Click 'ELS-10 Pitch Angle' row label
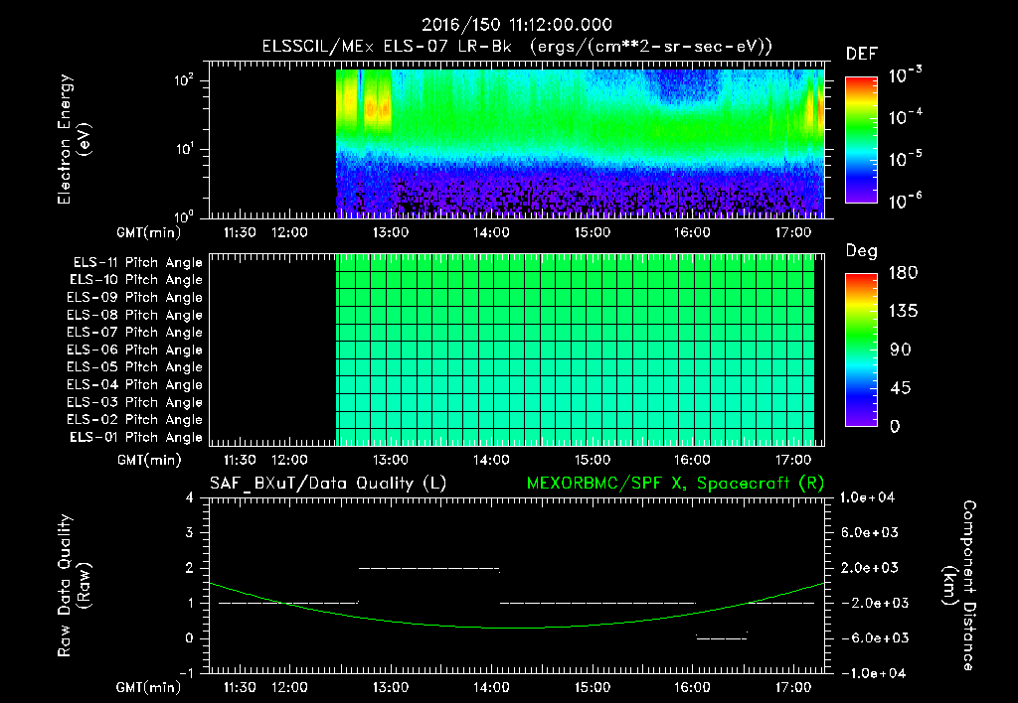 (x=136, y=280)
